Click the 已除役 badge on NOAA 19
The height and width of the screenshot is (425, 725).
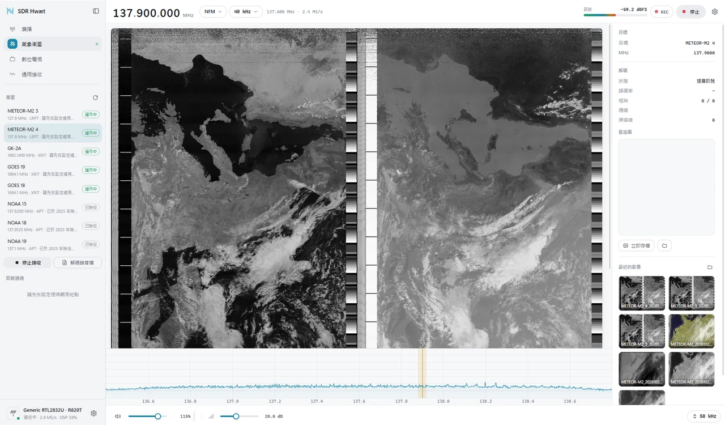[x=91, y=244]
